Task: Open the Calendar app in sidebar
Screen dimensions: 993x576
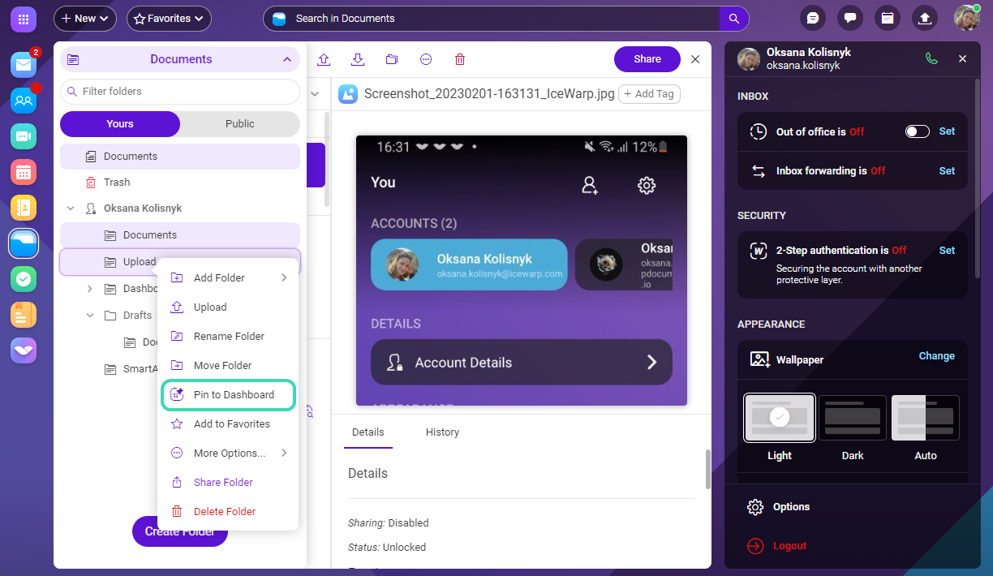Action: tap(24, 172)
